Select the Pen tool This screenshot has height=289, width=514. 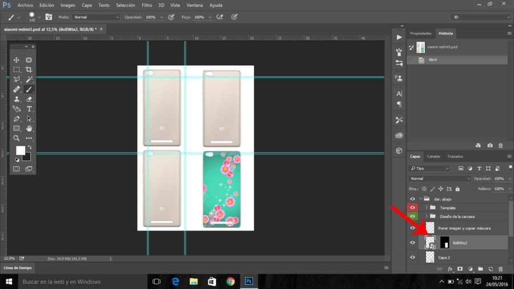tap(17, 119)
